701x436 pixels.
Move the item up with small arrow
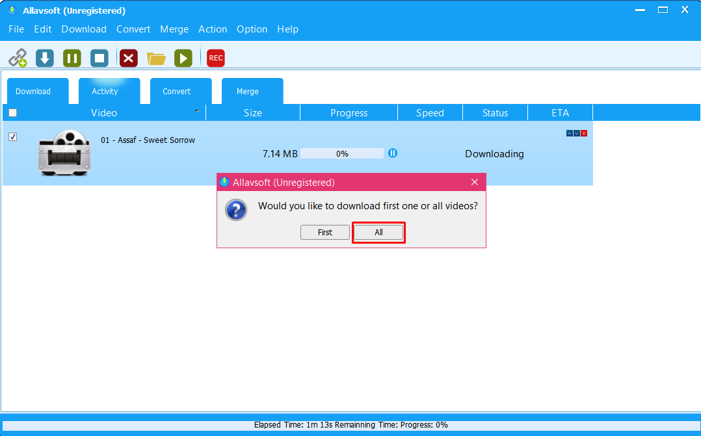pos(570,133)
